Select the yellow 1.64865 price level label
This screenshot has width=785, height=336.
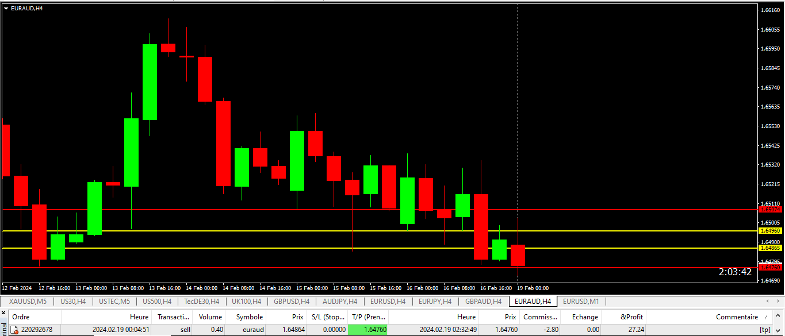click(x=770, y=248)
